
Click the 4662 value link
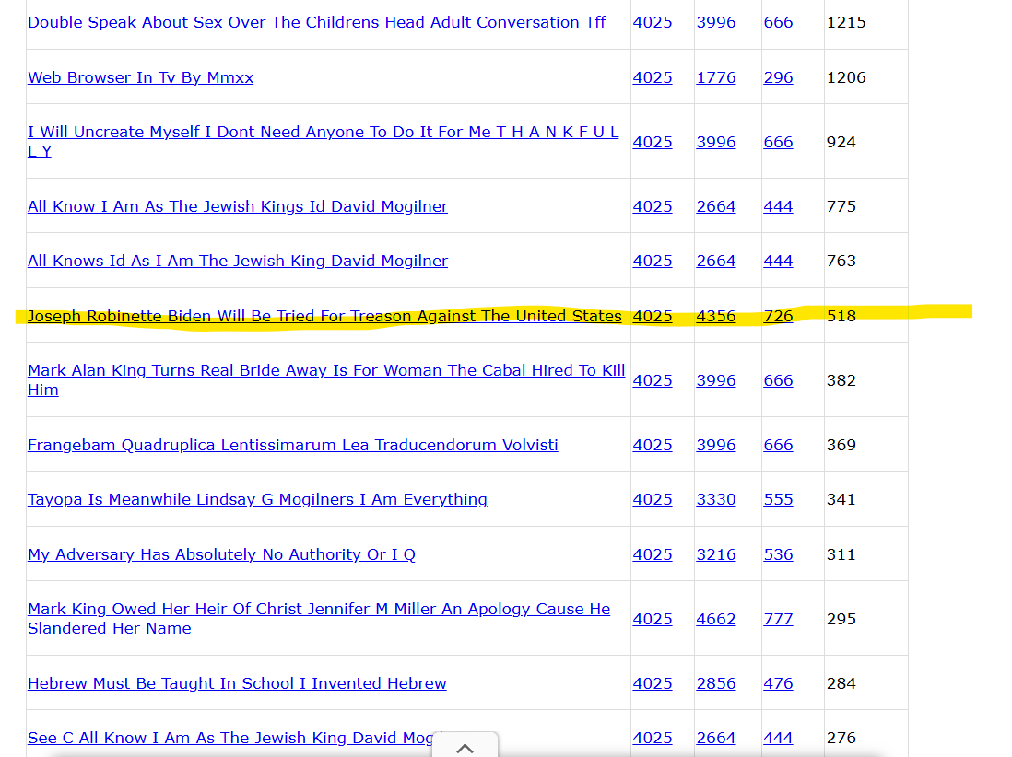pos(716,619)
